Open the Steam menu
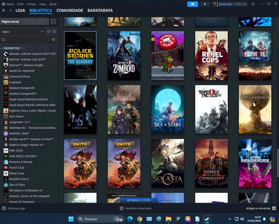Screen dimensions: 279x224 pos(8,4)
